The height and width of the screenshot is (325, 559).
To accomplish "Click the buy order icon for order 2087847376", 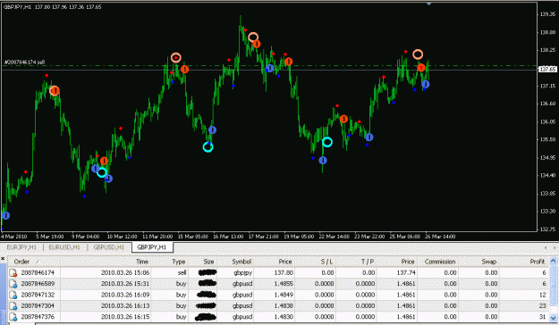I will (x=13, y=317).
